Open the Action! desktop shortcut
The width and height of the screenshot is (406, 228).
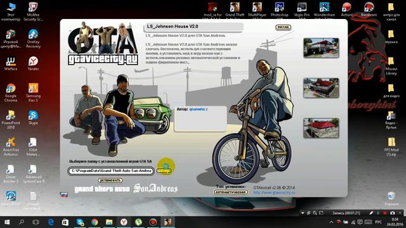(x=346, y=9)
